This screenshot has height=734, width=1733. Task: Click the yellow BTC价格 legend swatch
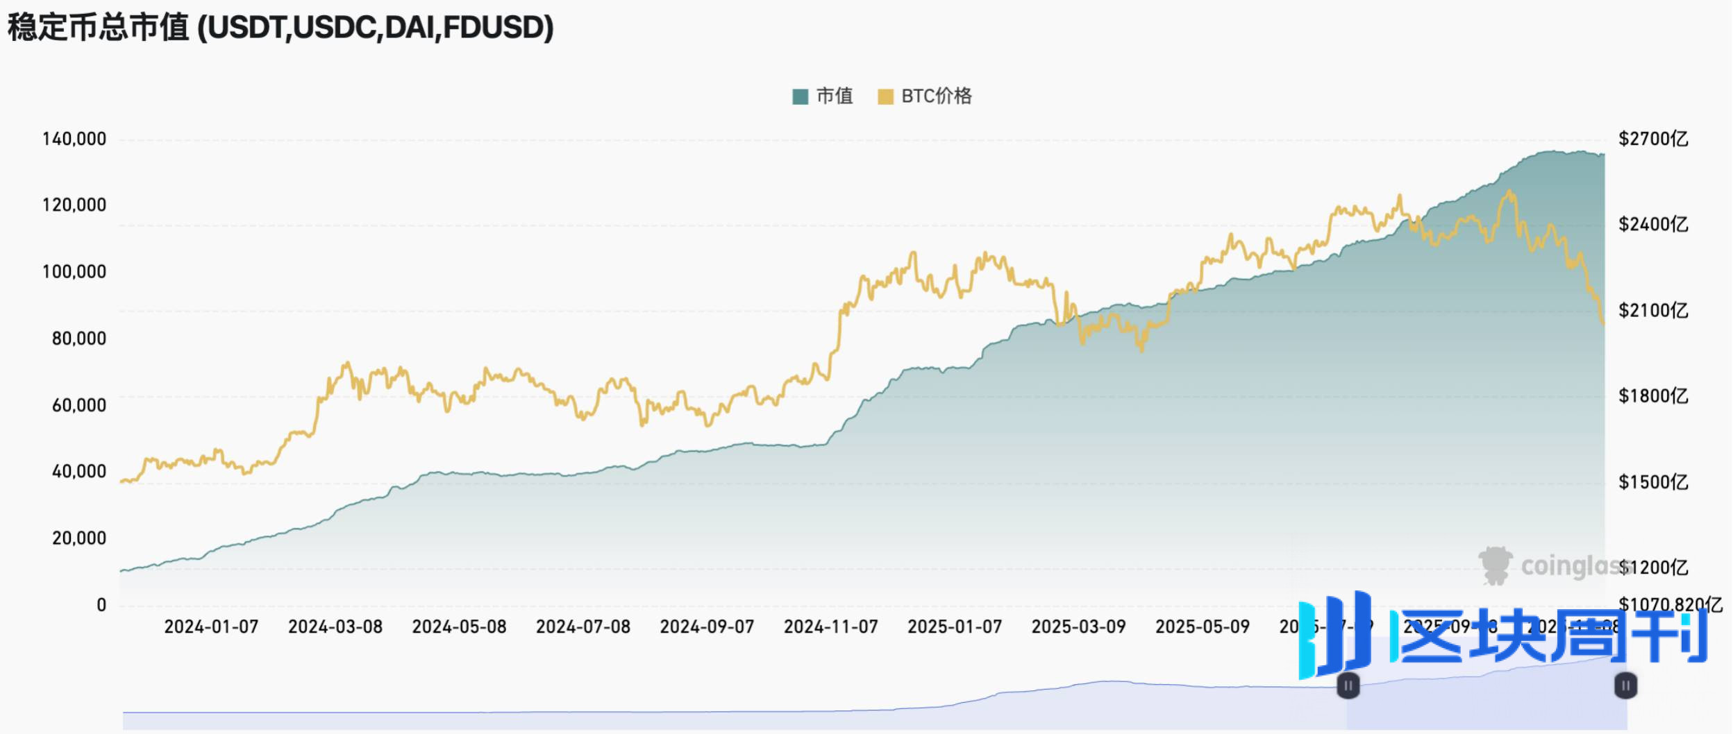(885, 96)
